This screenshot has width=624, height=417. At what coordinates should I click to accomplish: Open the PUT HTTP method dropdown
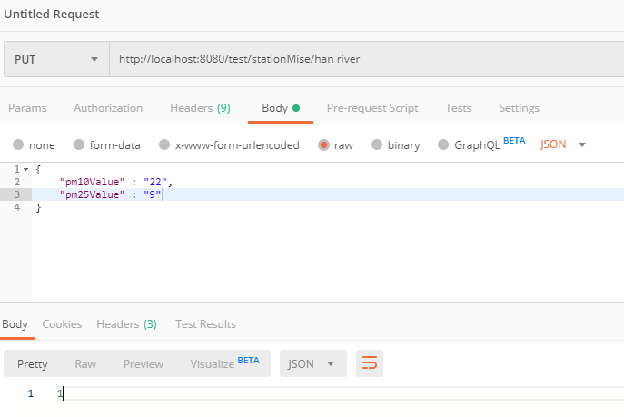[56, 59]
